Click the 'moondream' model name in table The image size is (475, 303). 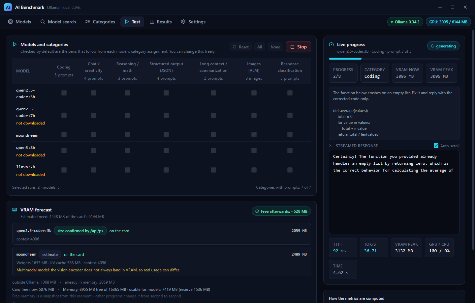(27, 135)
